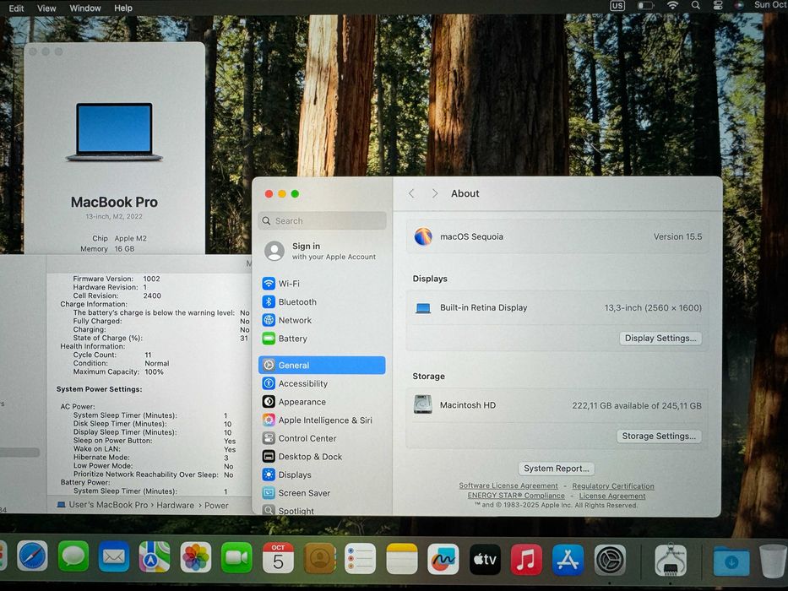Click the battery status in menu bar
Screen dimensions: 788x591
pyautogui.click(x=645, y=6)
